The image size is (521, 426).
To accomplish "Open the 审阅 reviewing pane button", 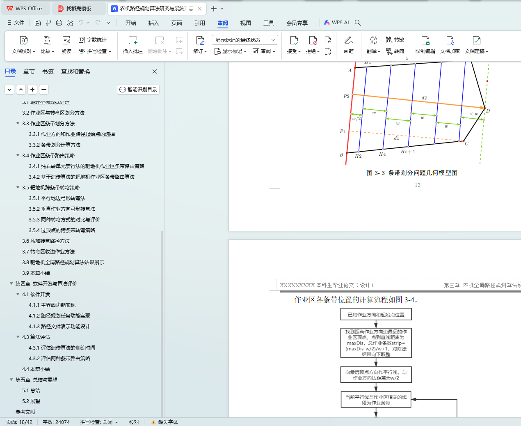I will (264, 51).
